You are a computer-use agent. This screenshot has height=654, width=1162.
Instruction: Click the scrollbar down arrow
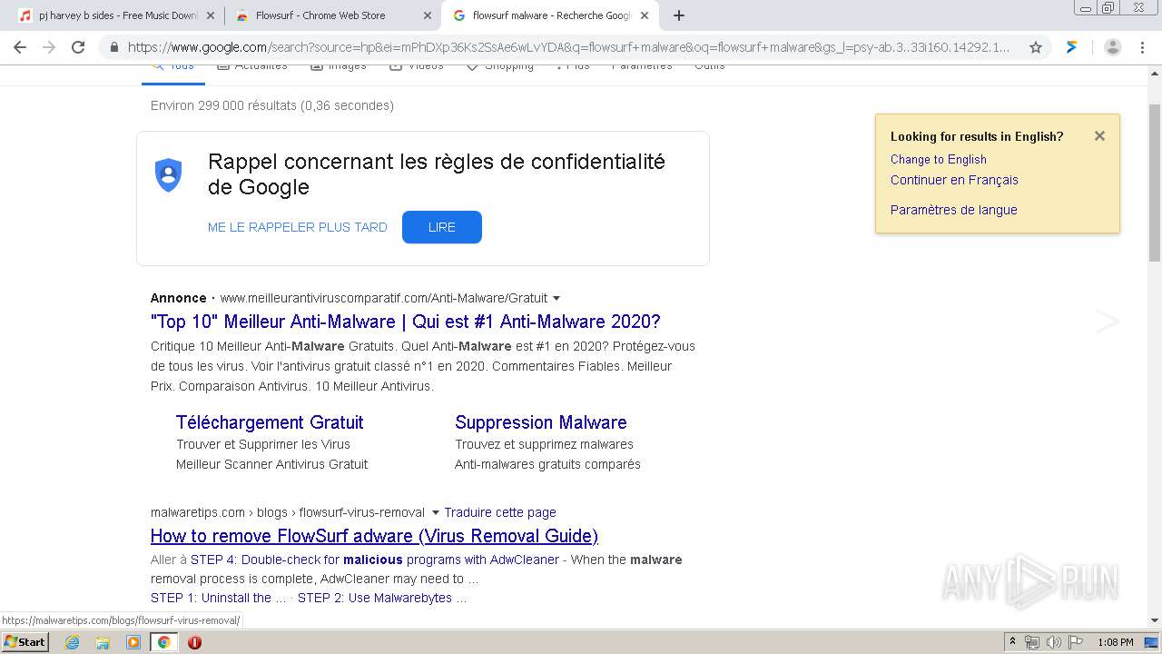(1155, 620)
